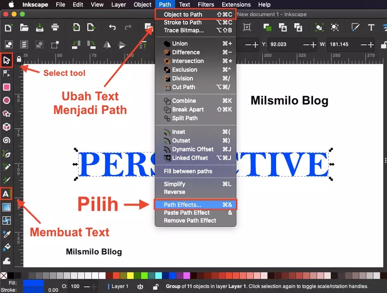Decrease the W width value
Viewport: 387px width, 293px height.
pos(363,45)
